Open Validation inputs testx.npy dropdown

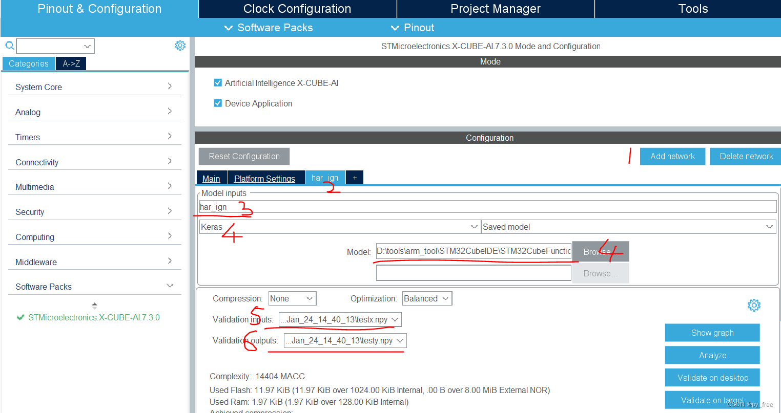click(340, 319)
